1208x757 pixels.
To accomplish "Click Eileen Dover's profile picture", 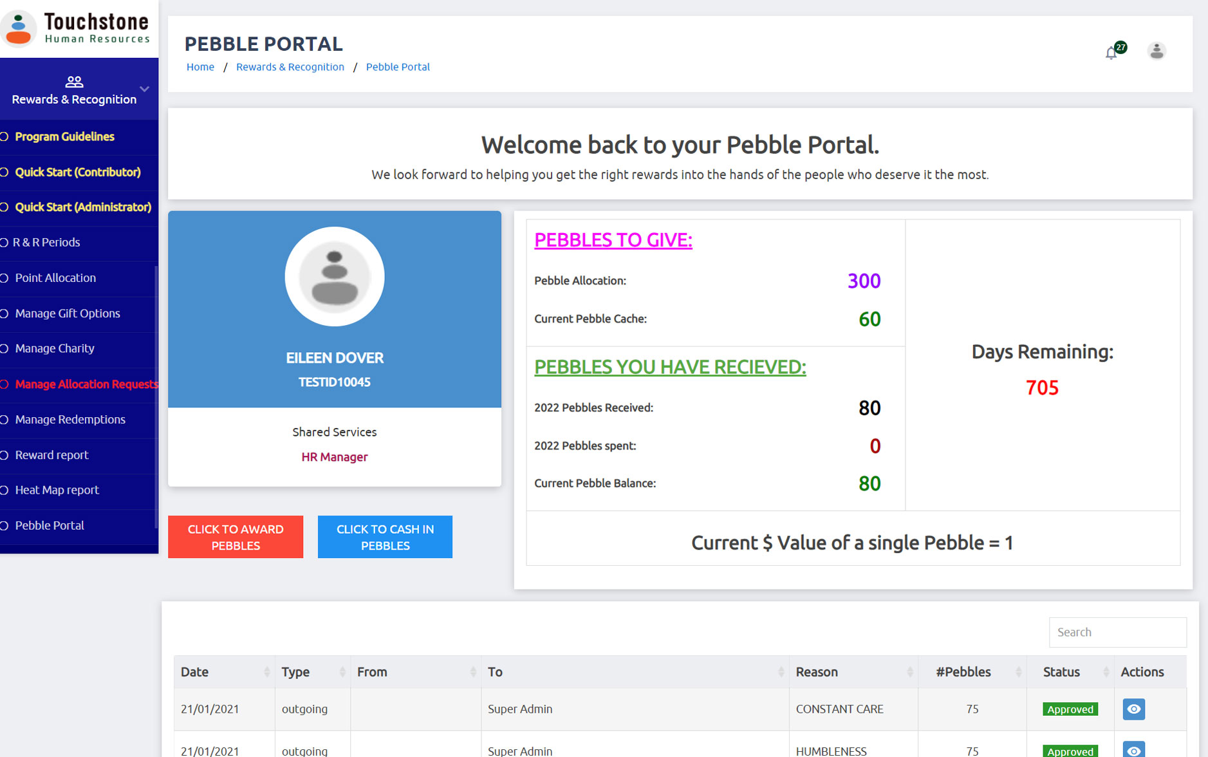I will (334, 277).
